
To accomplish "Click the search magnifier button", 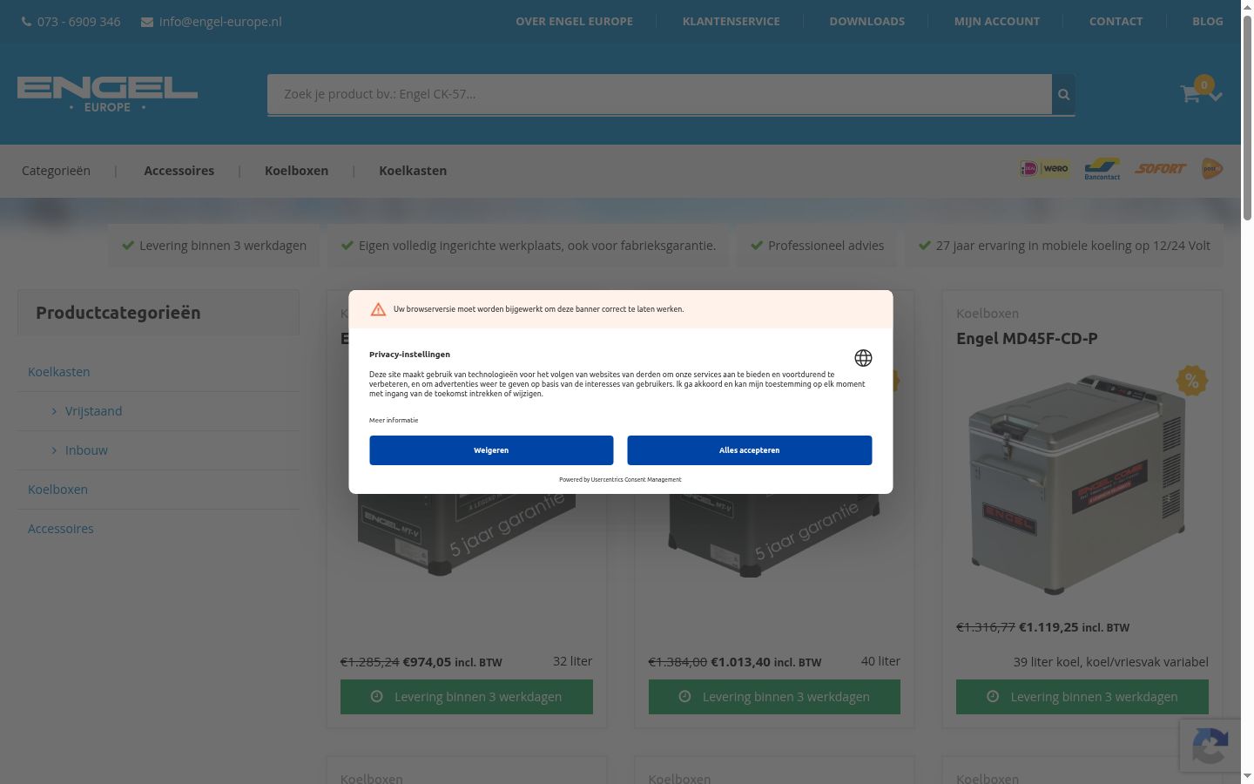I will pyautogui.click(x=1063, y=94).
